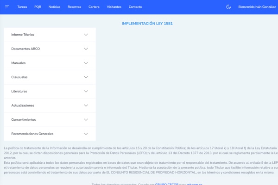Click chevron arrow next to Clausualas
Image resolution: width=278 pixels, height=185 pixels.
86,77
